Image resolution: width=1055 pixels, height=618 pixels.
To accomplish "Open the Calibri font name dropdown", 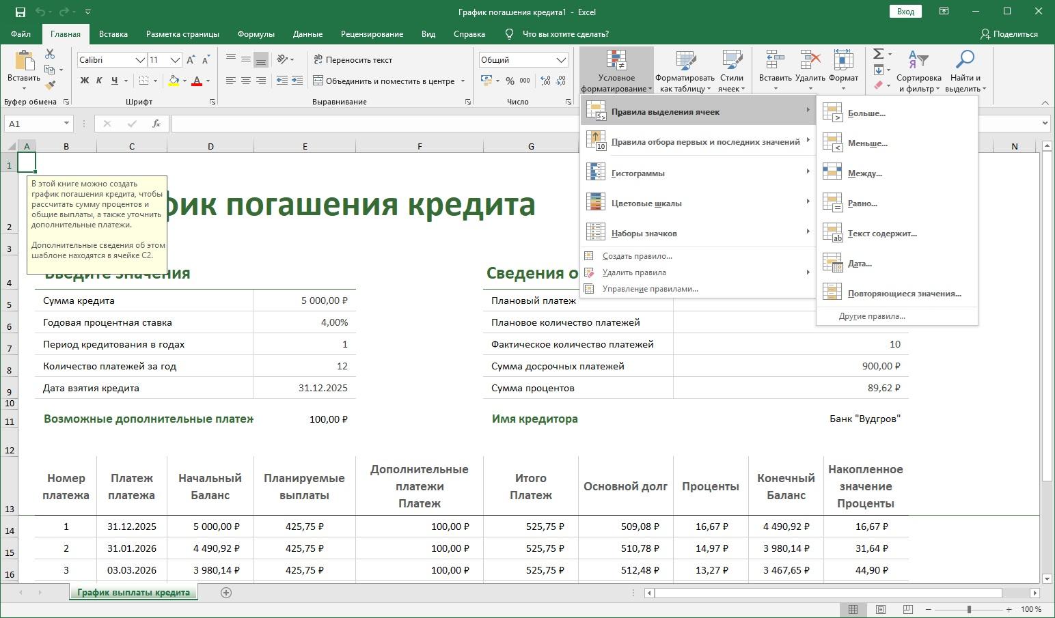I will tap(140, 60).
